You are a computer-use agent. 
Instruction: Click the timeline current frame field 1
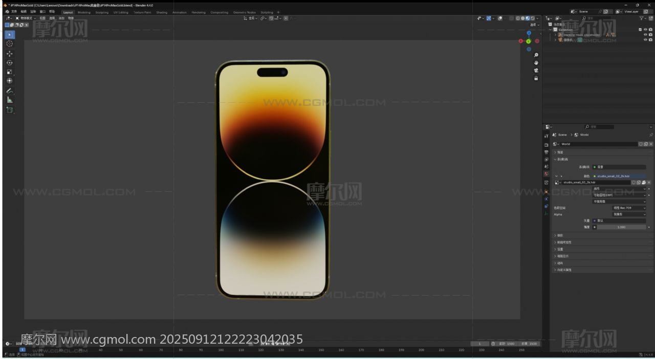479,344
